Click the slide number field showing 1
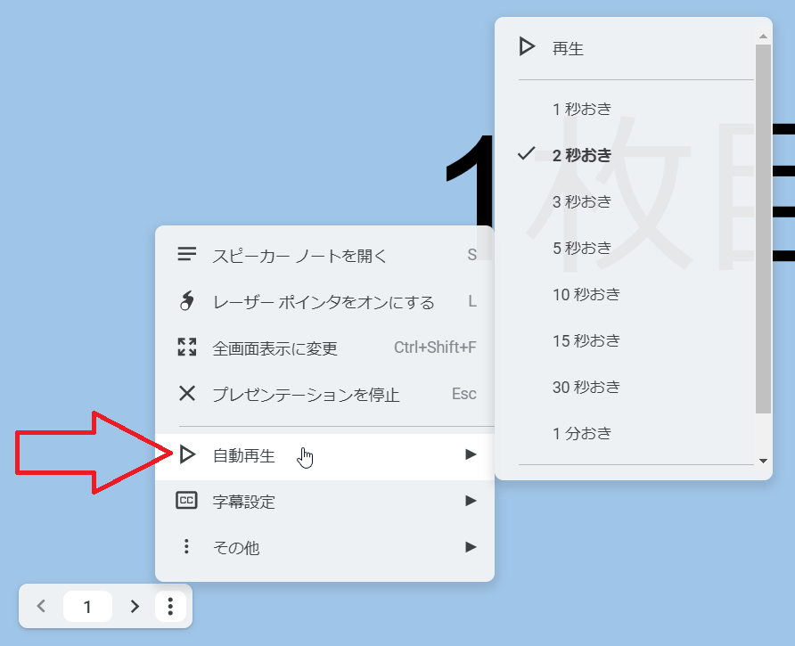Screen dimensions: 795x646 point(87,607)
